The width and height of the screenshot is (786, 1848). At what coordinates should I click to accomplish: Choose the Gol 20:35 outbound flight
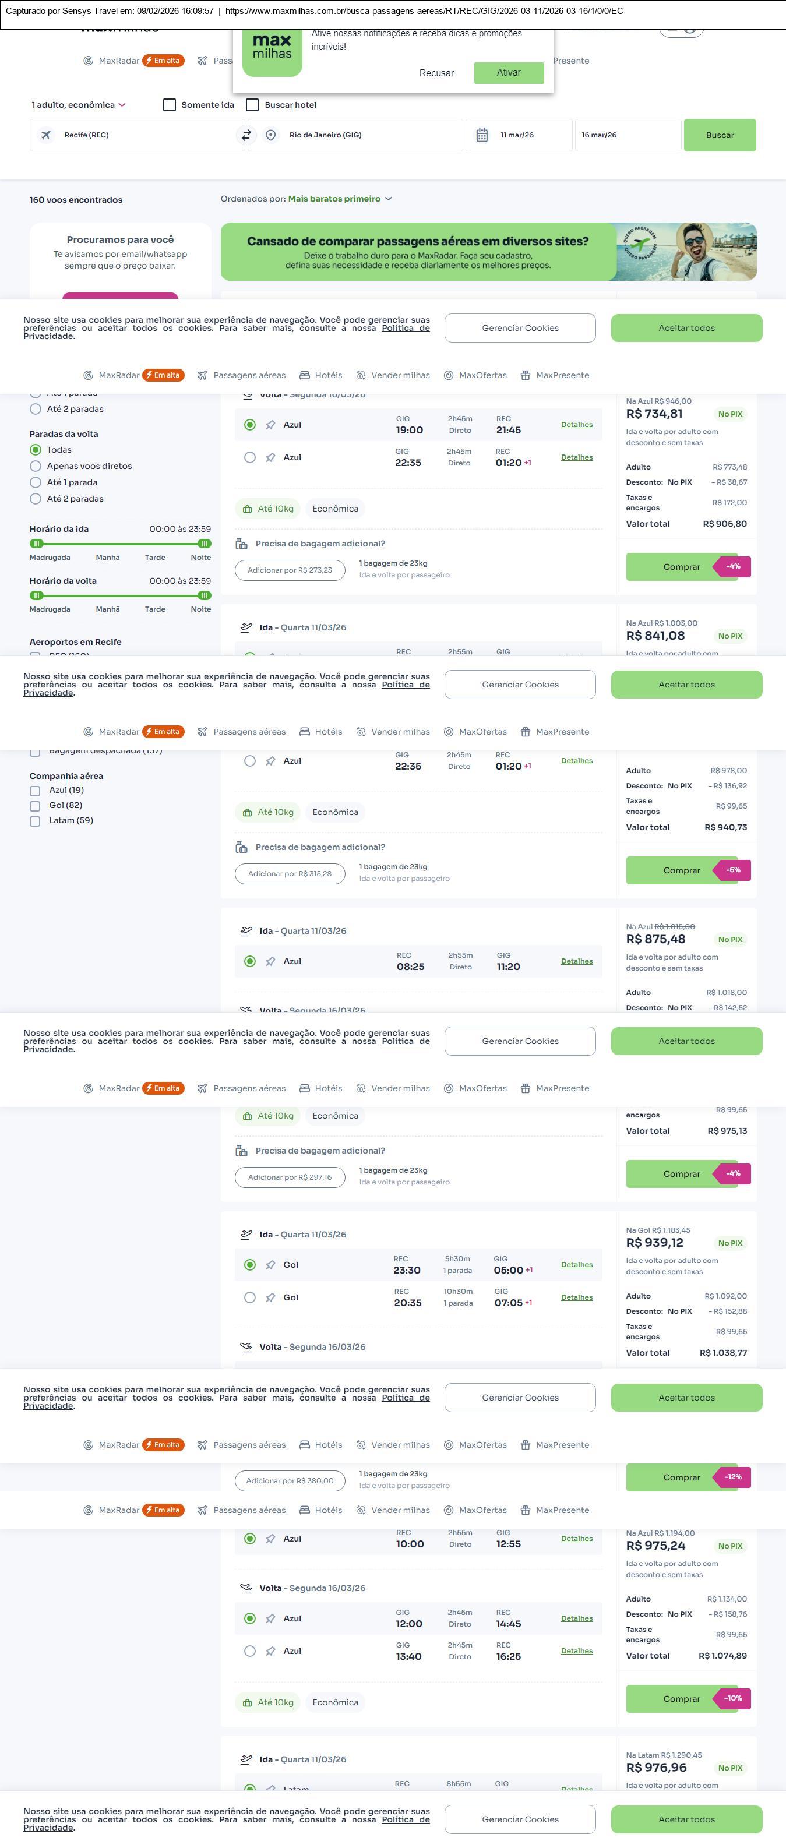pos(249,1297)
